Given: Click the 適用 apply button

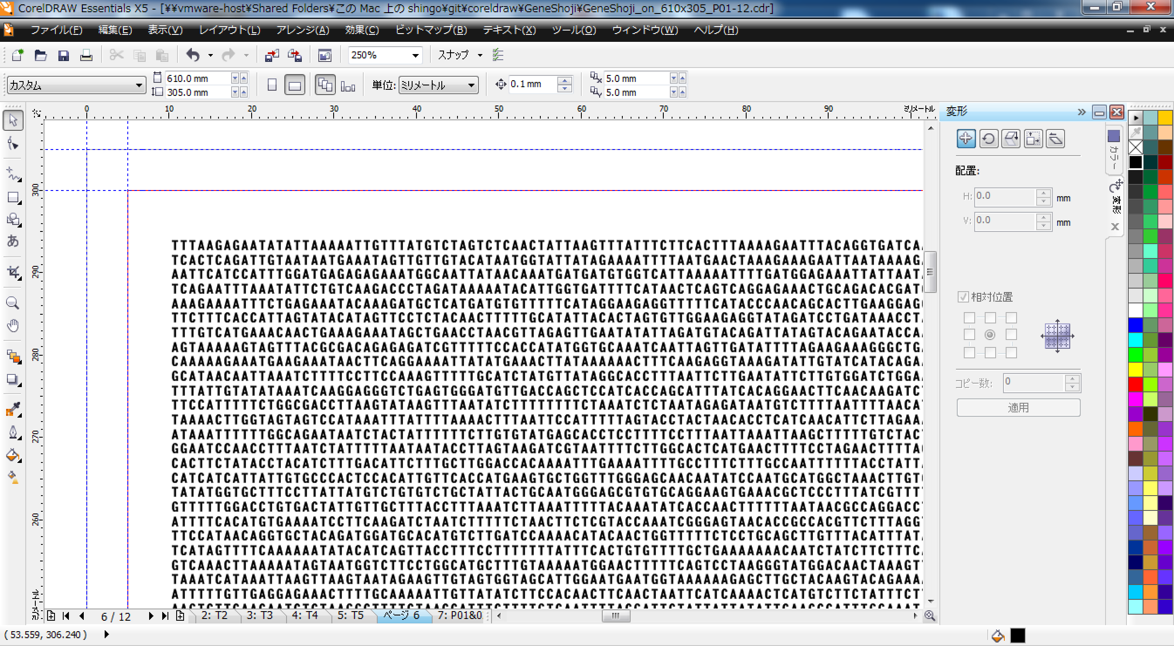Looking at the screenshot, I should point(1018,407).
